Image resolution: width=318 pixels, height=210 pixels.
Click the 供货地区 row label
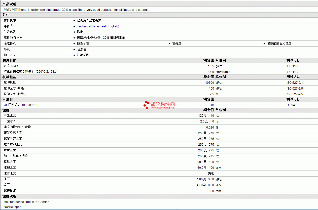(x=10, y=32)
